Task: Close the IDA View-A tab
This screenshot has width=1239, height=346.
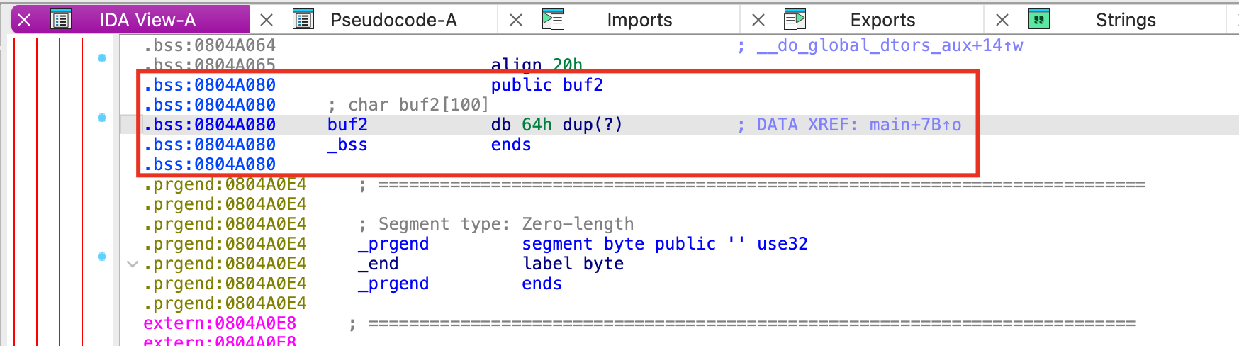Action: (24, 20)
